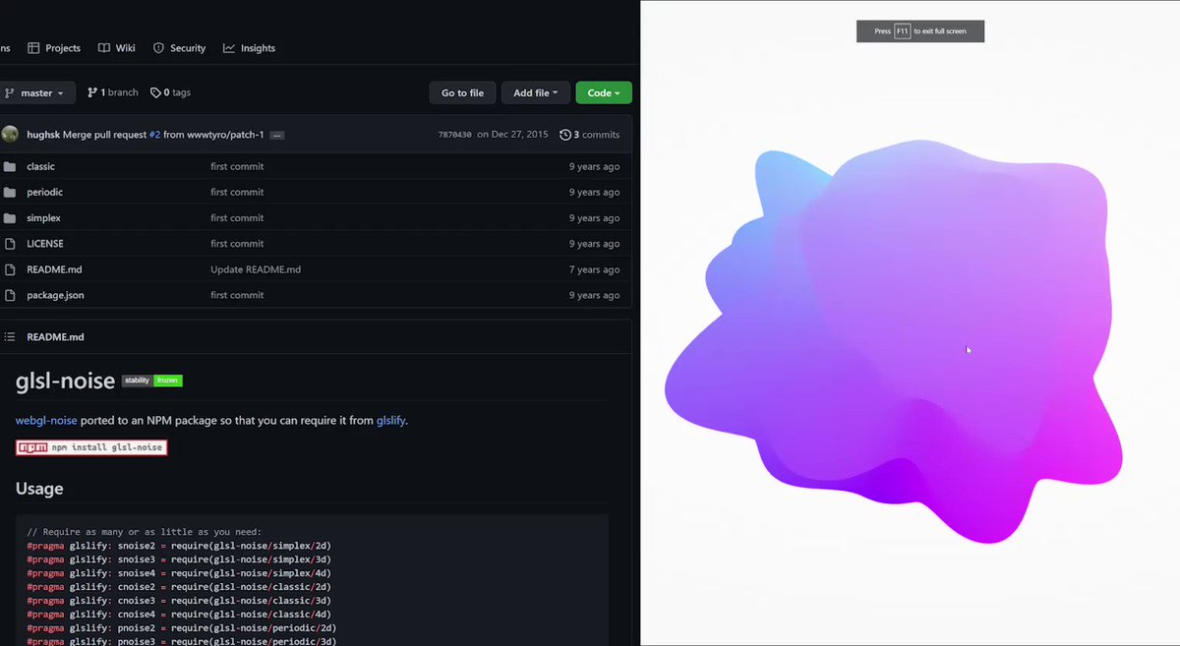
Task: Click the periodic folder icon
Action: (x=10, y=193)
